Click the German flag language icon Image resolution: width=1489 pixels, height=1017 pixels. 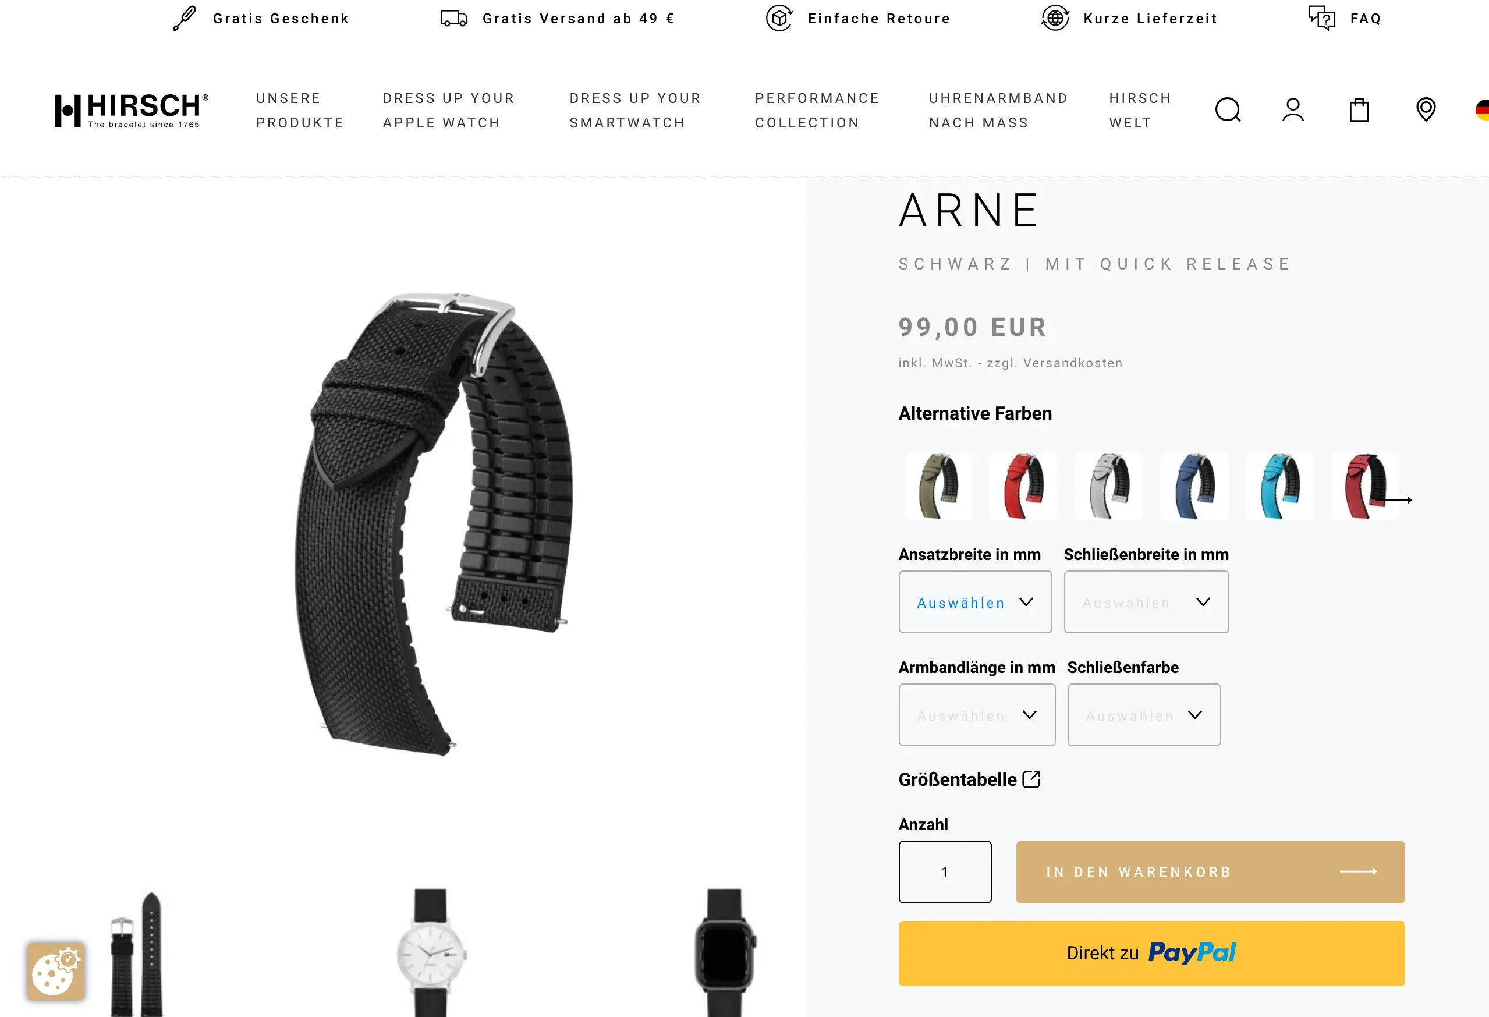coord(1482,109)
